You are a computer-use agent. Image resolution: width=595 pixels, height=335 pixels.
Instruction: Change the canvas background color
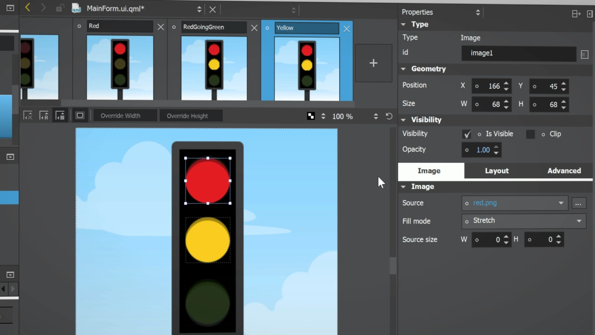[x=311, y=116]
